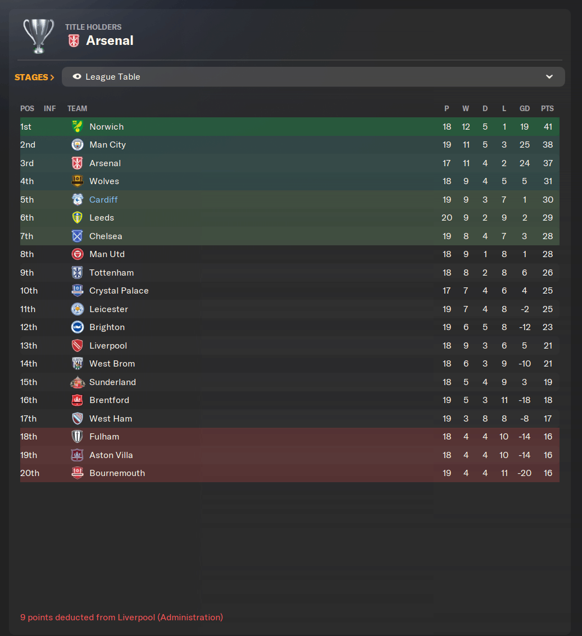Open the League Table view selector
The height and width of the screenshot is (636, 582).
(313, 77)
